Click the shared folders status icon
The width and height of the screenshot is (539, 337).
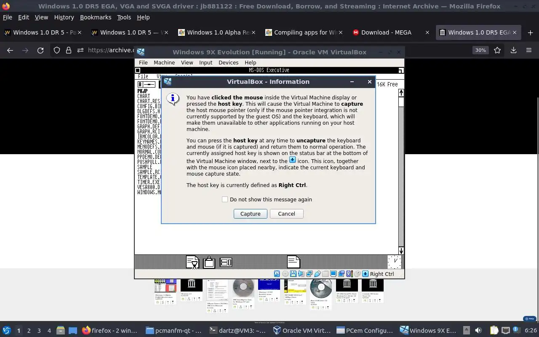pos(325,274)
